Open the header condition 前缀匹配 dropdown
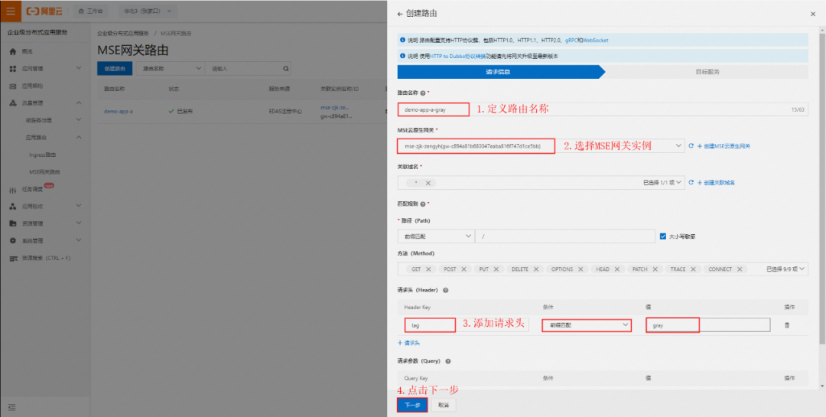 point(587,325)
